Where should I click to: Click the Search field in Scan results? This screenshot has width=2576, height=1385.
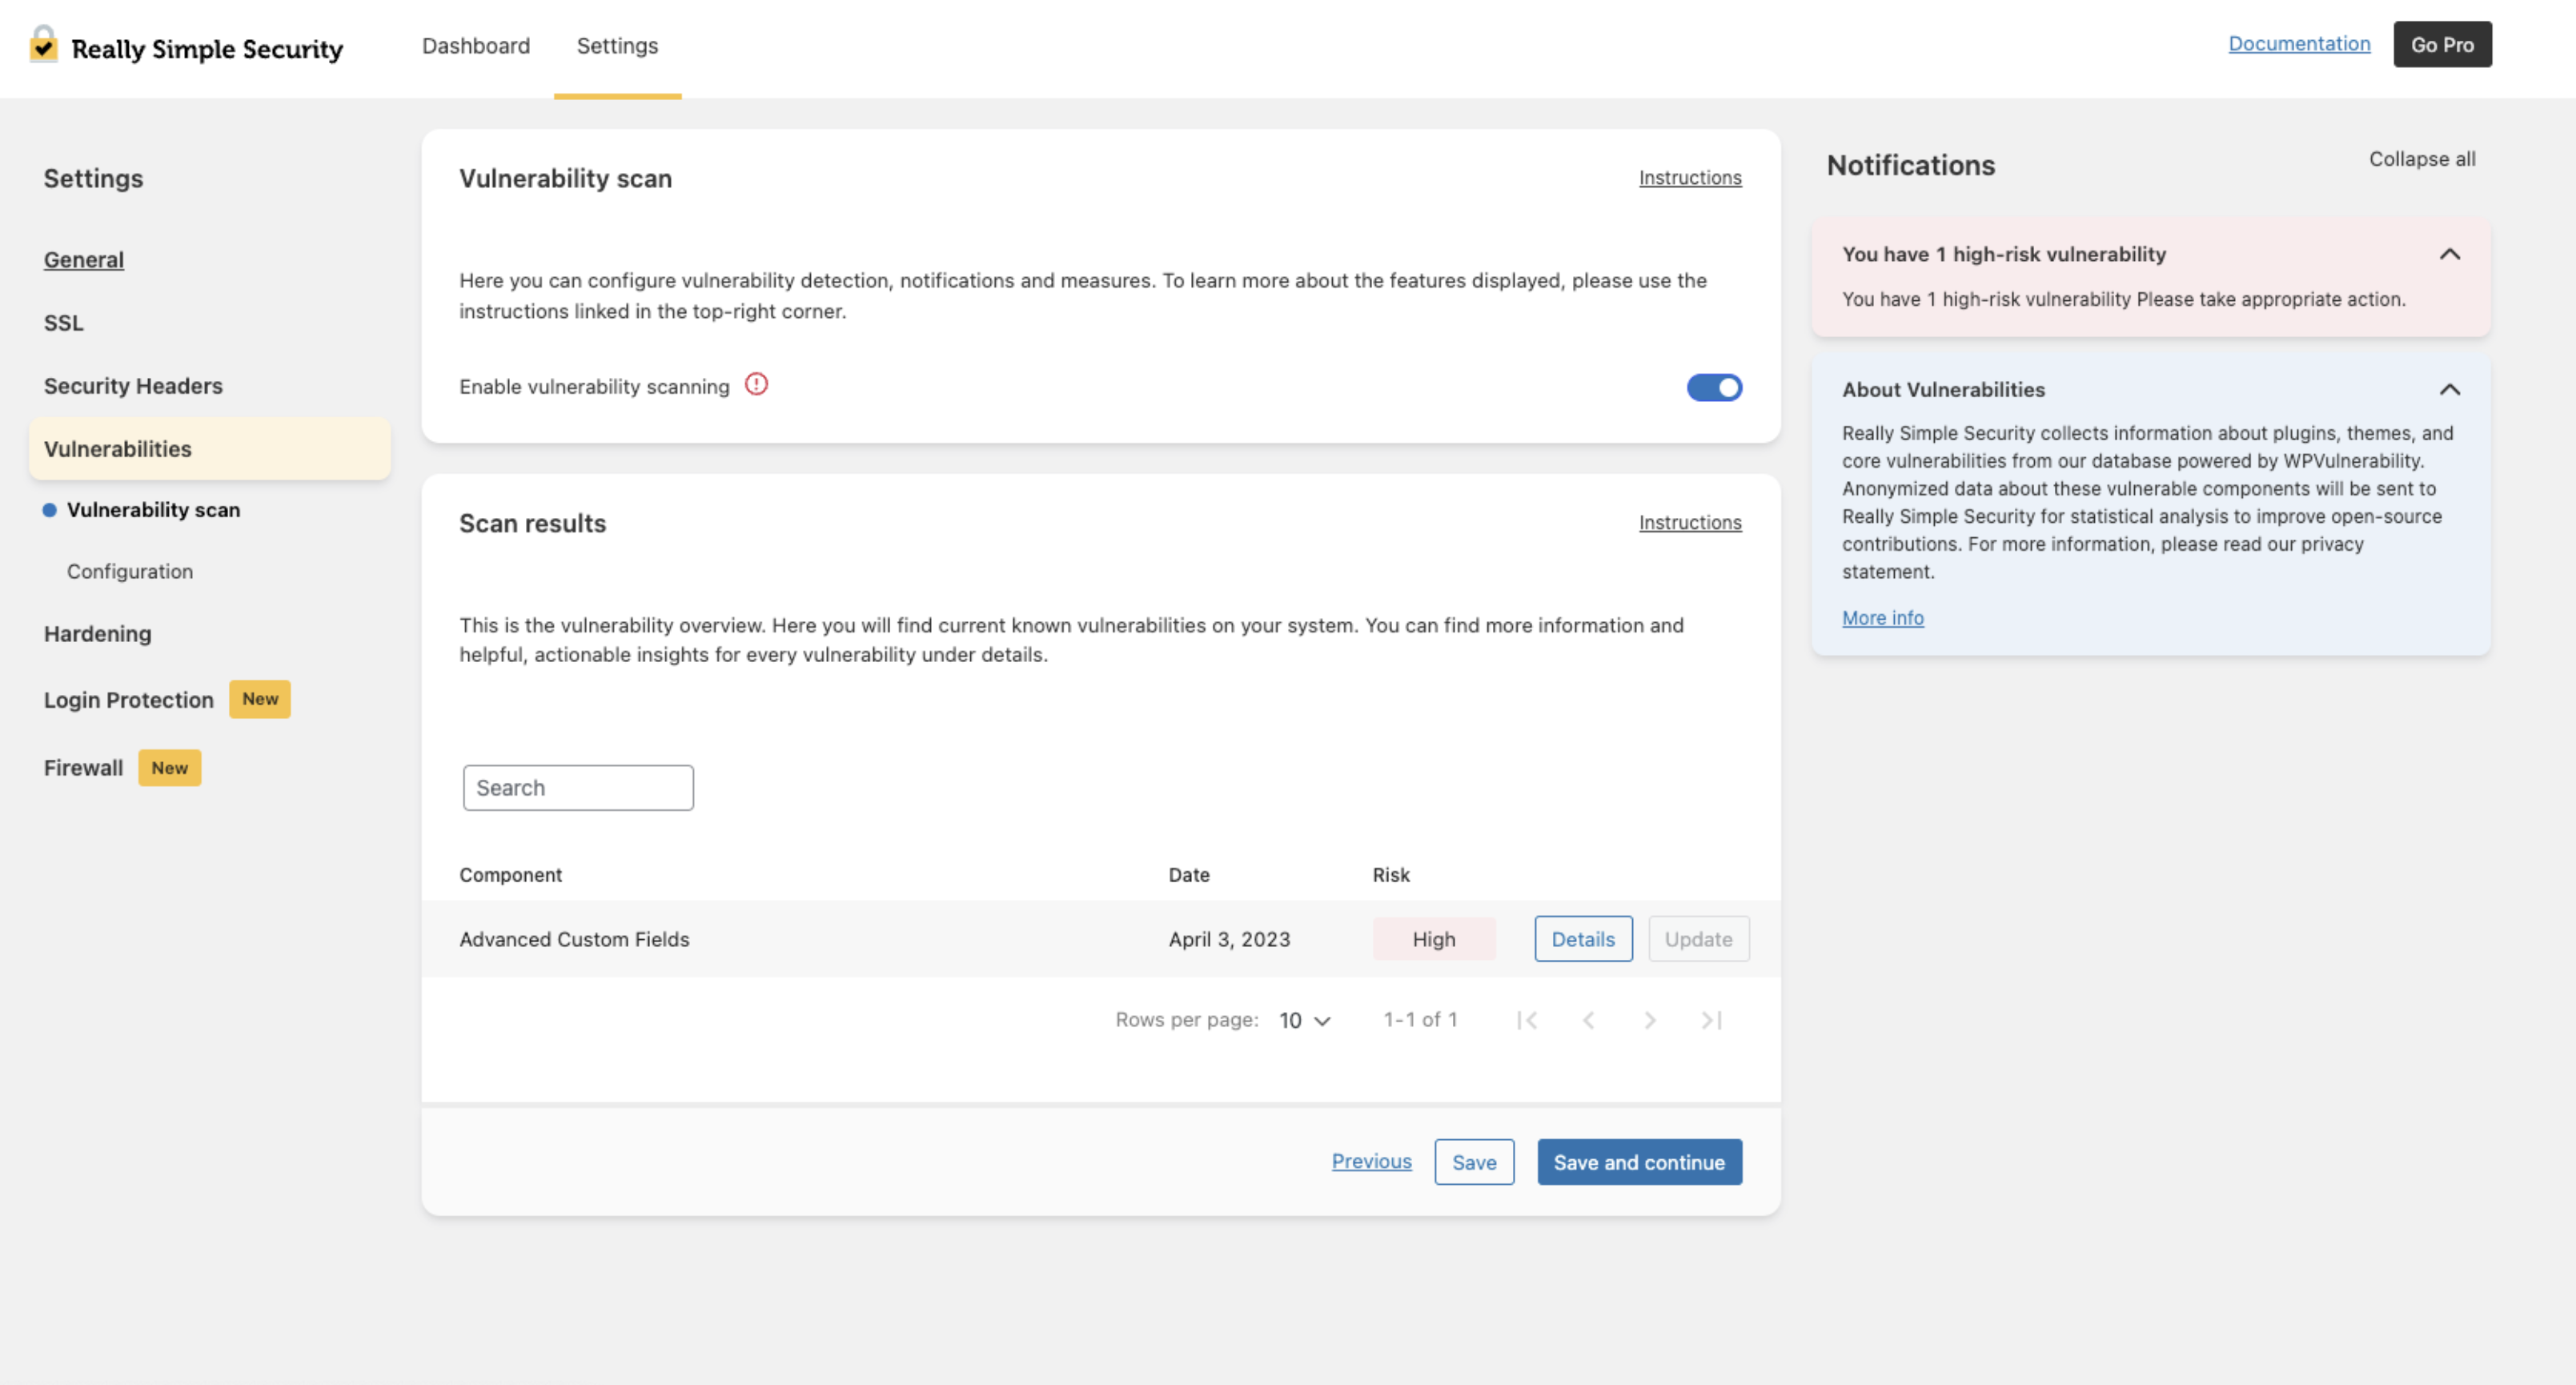pyautogui.click(x=578, y=788)
